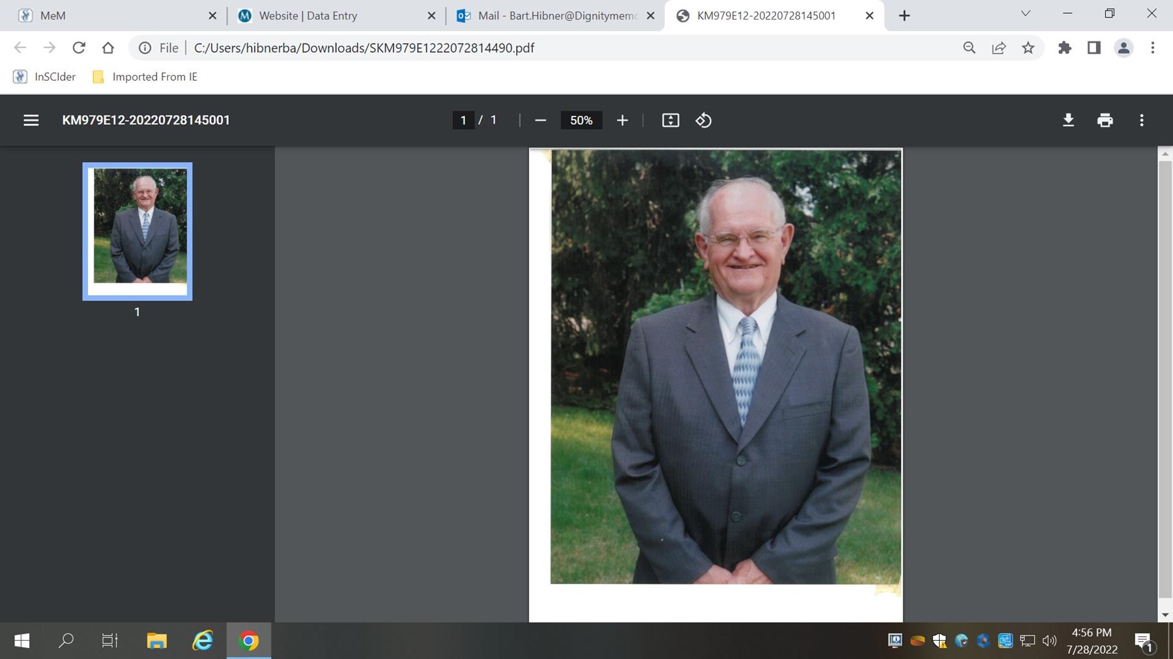The height and width of the screenshot is (659, 1173).
Task: Bookmark this page with the star icon
Action: (1028, 48)
